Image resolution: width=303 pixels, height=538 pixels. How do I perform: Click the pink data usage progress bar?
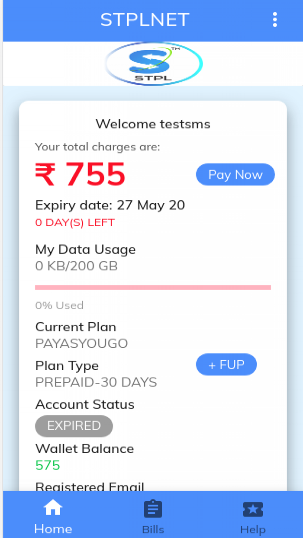click(x=153, y=287)
